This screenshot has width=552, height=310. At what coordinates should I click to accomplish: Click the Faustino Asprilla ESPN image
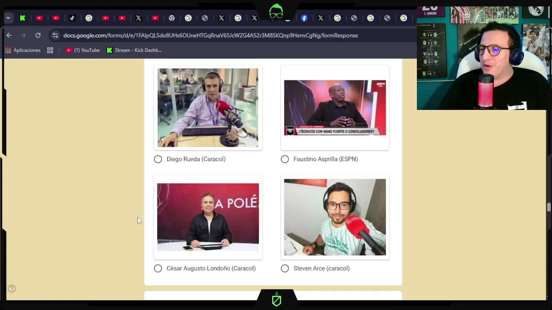tap(335, 108)
